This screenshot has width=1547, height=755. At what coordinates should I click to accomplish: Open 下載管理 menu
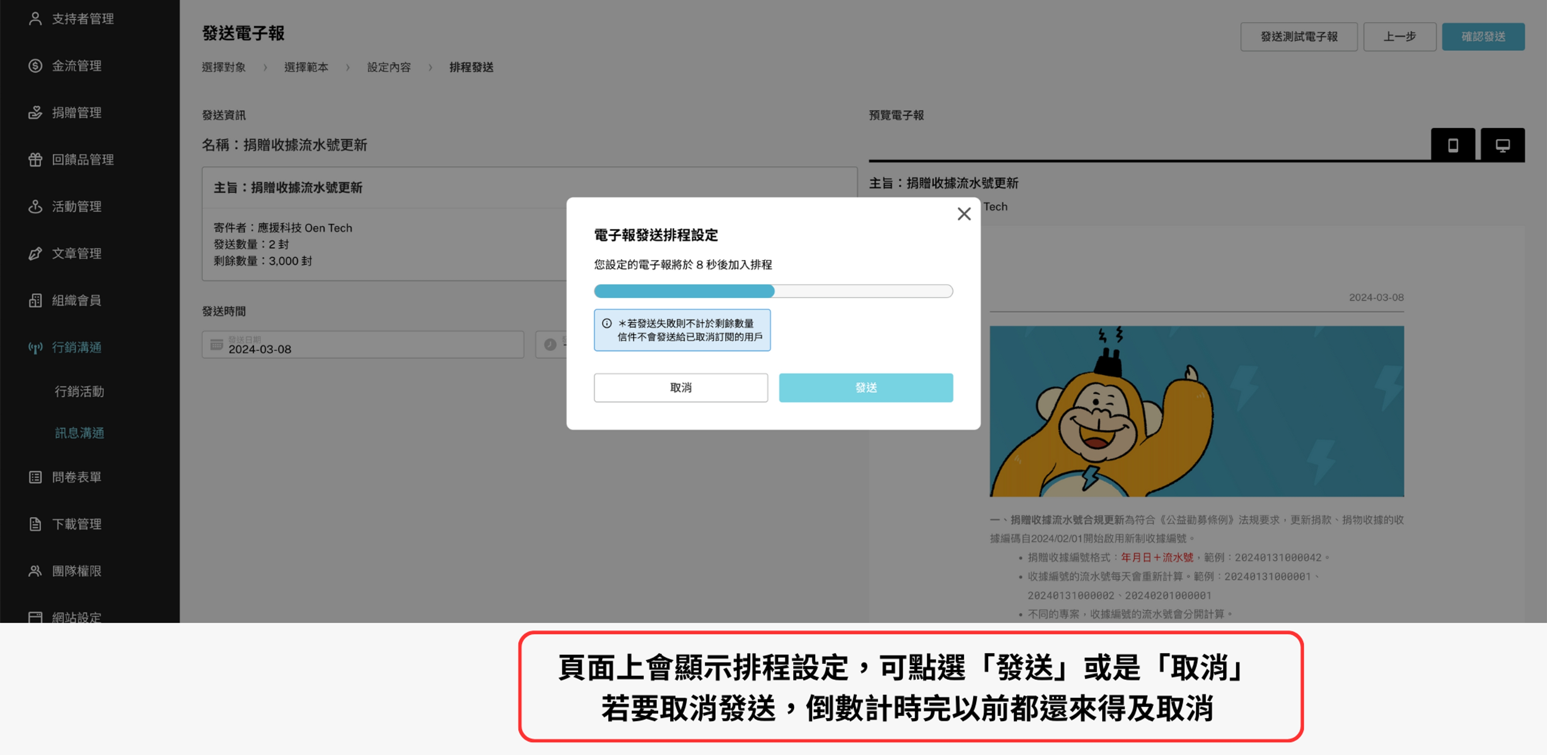coord(77,524)
